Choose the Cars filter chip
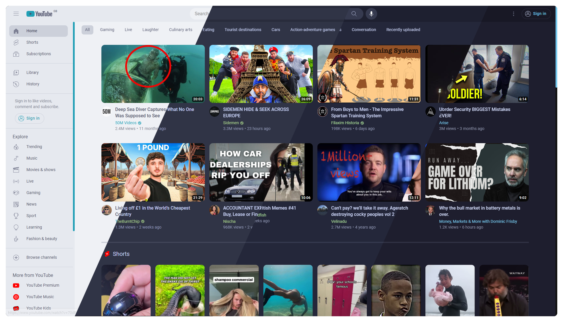 coord(276,30)
